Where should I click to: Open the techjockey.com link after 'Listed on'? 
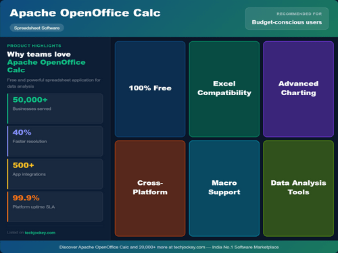[x=40, y=233]
